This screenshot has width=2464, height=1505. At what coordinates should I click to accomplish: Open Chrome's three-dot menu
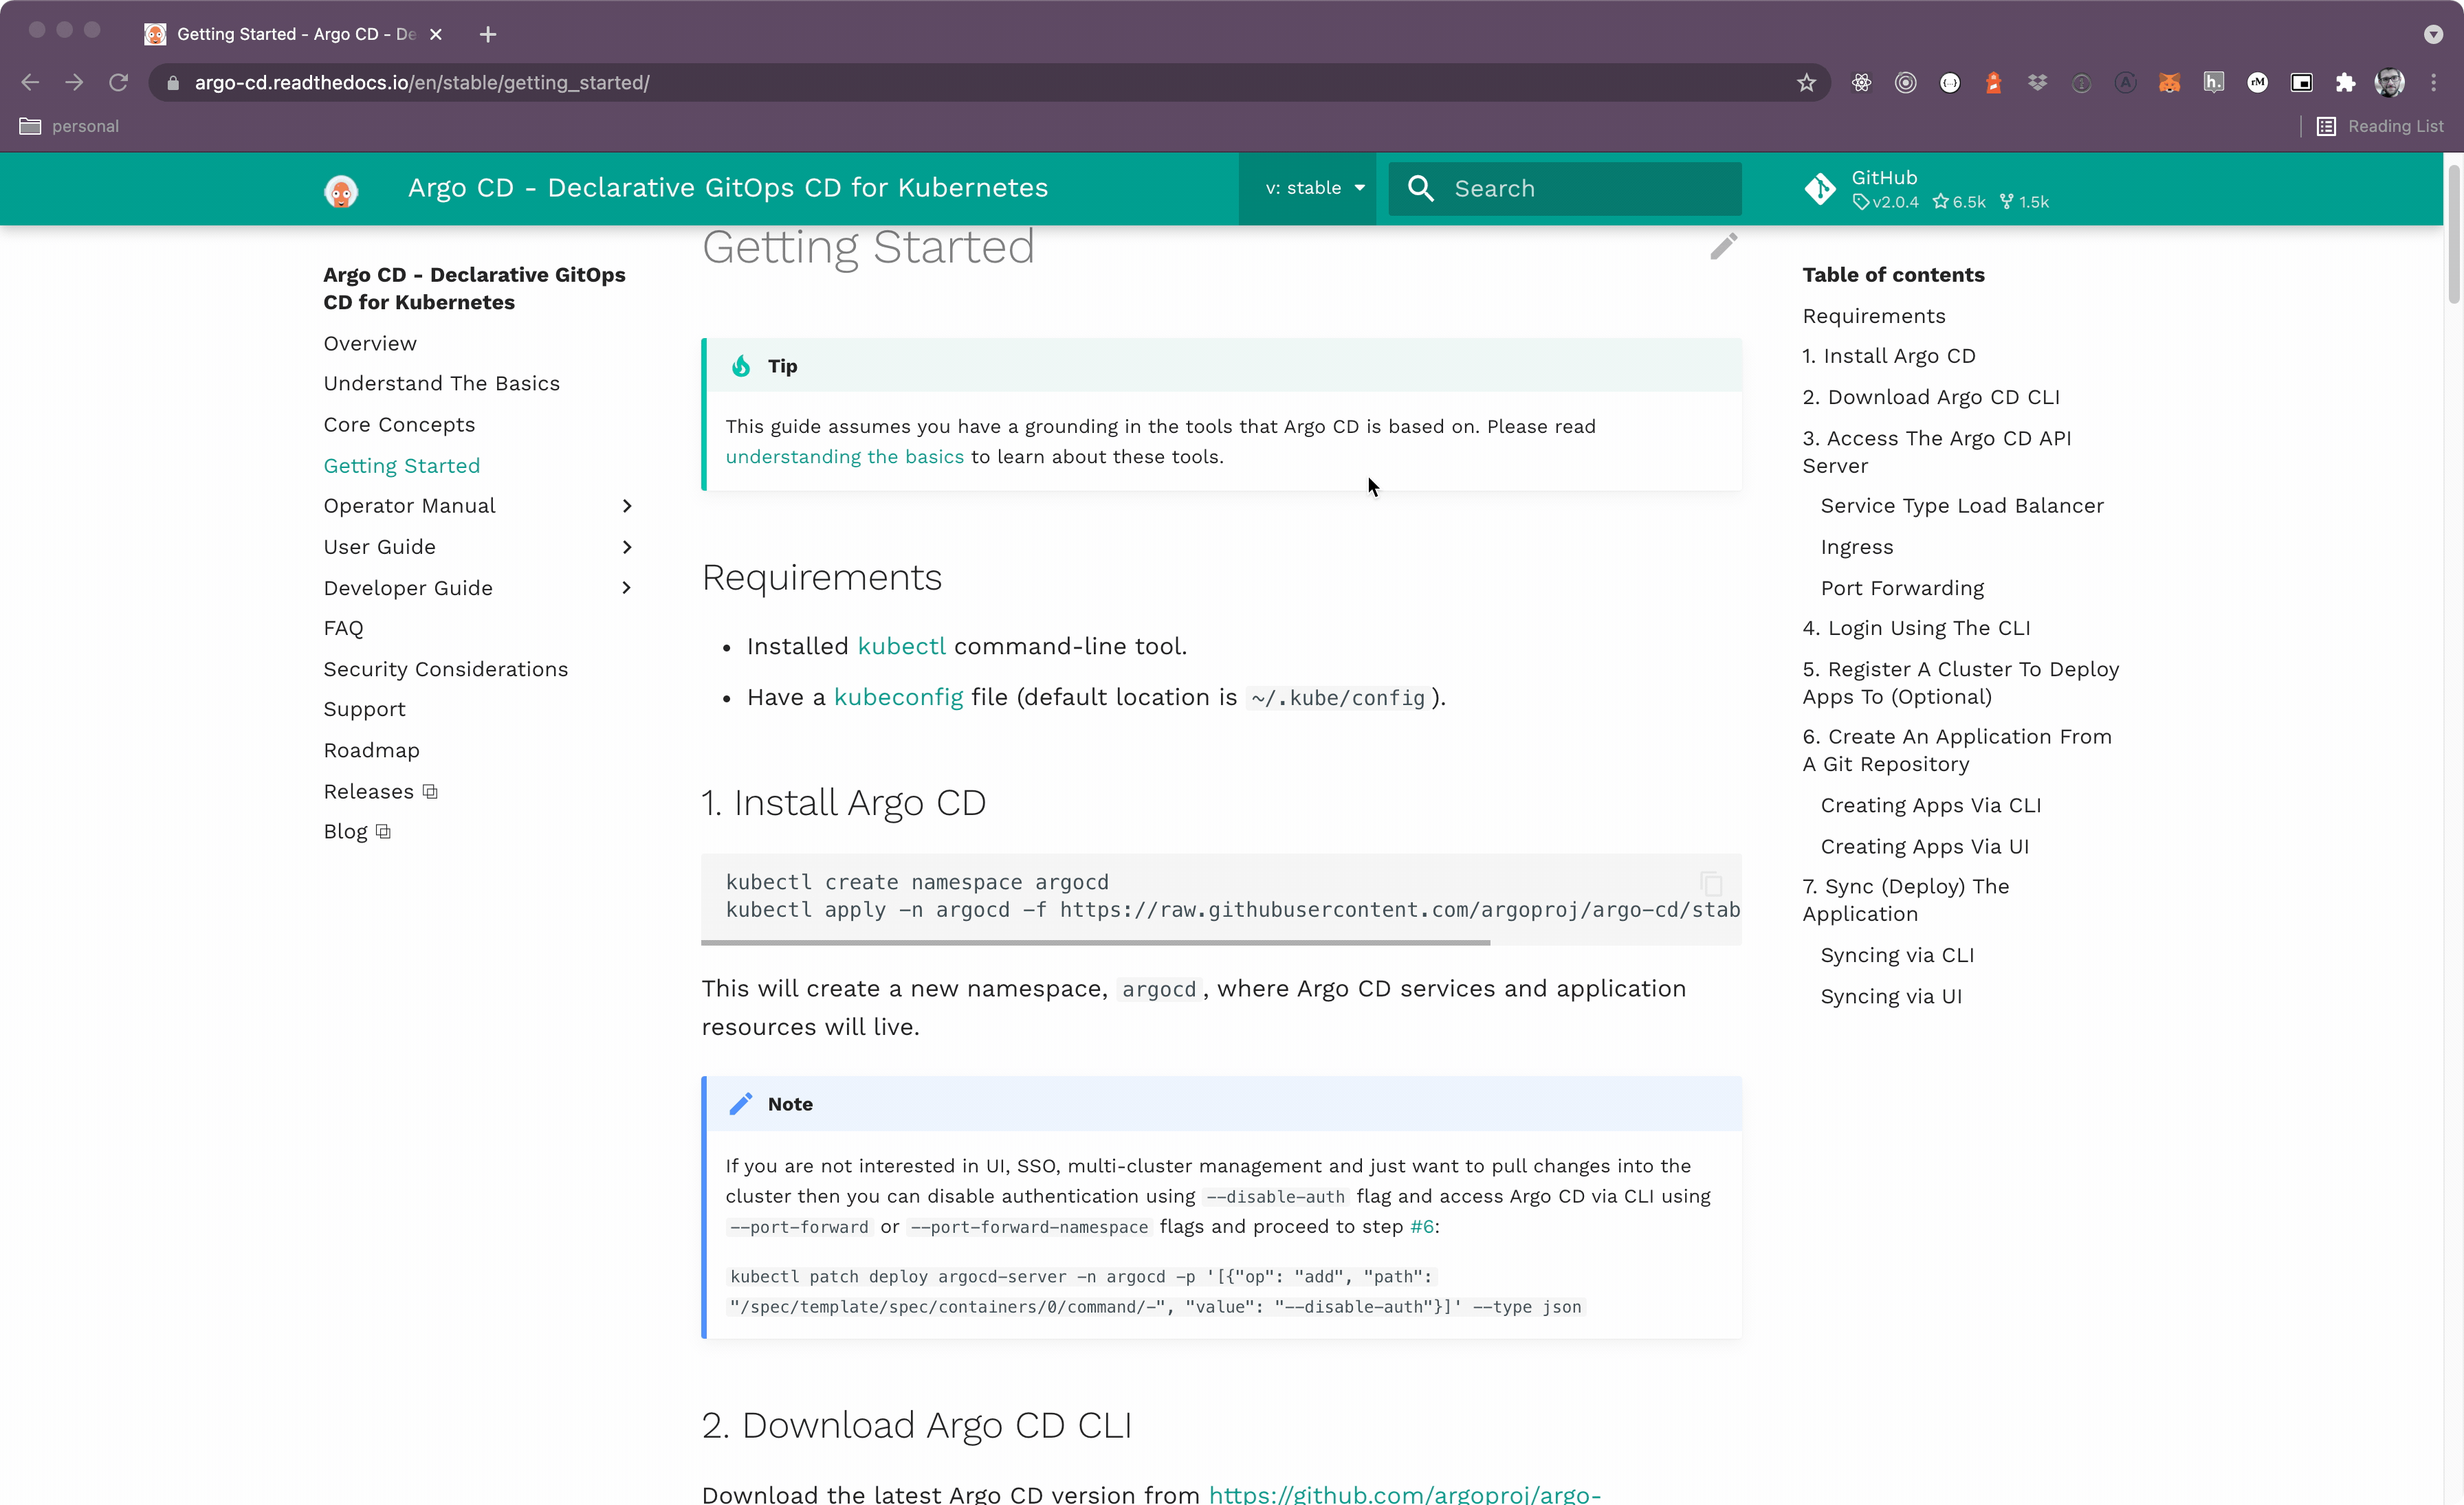(x=2433, y=83)
